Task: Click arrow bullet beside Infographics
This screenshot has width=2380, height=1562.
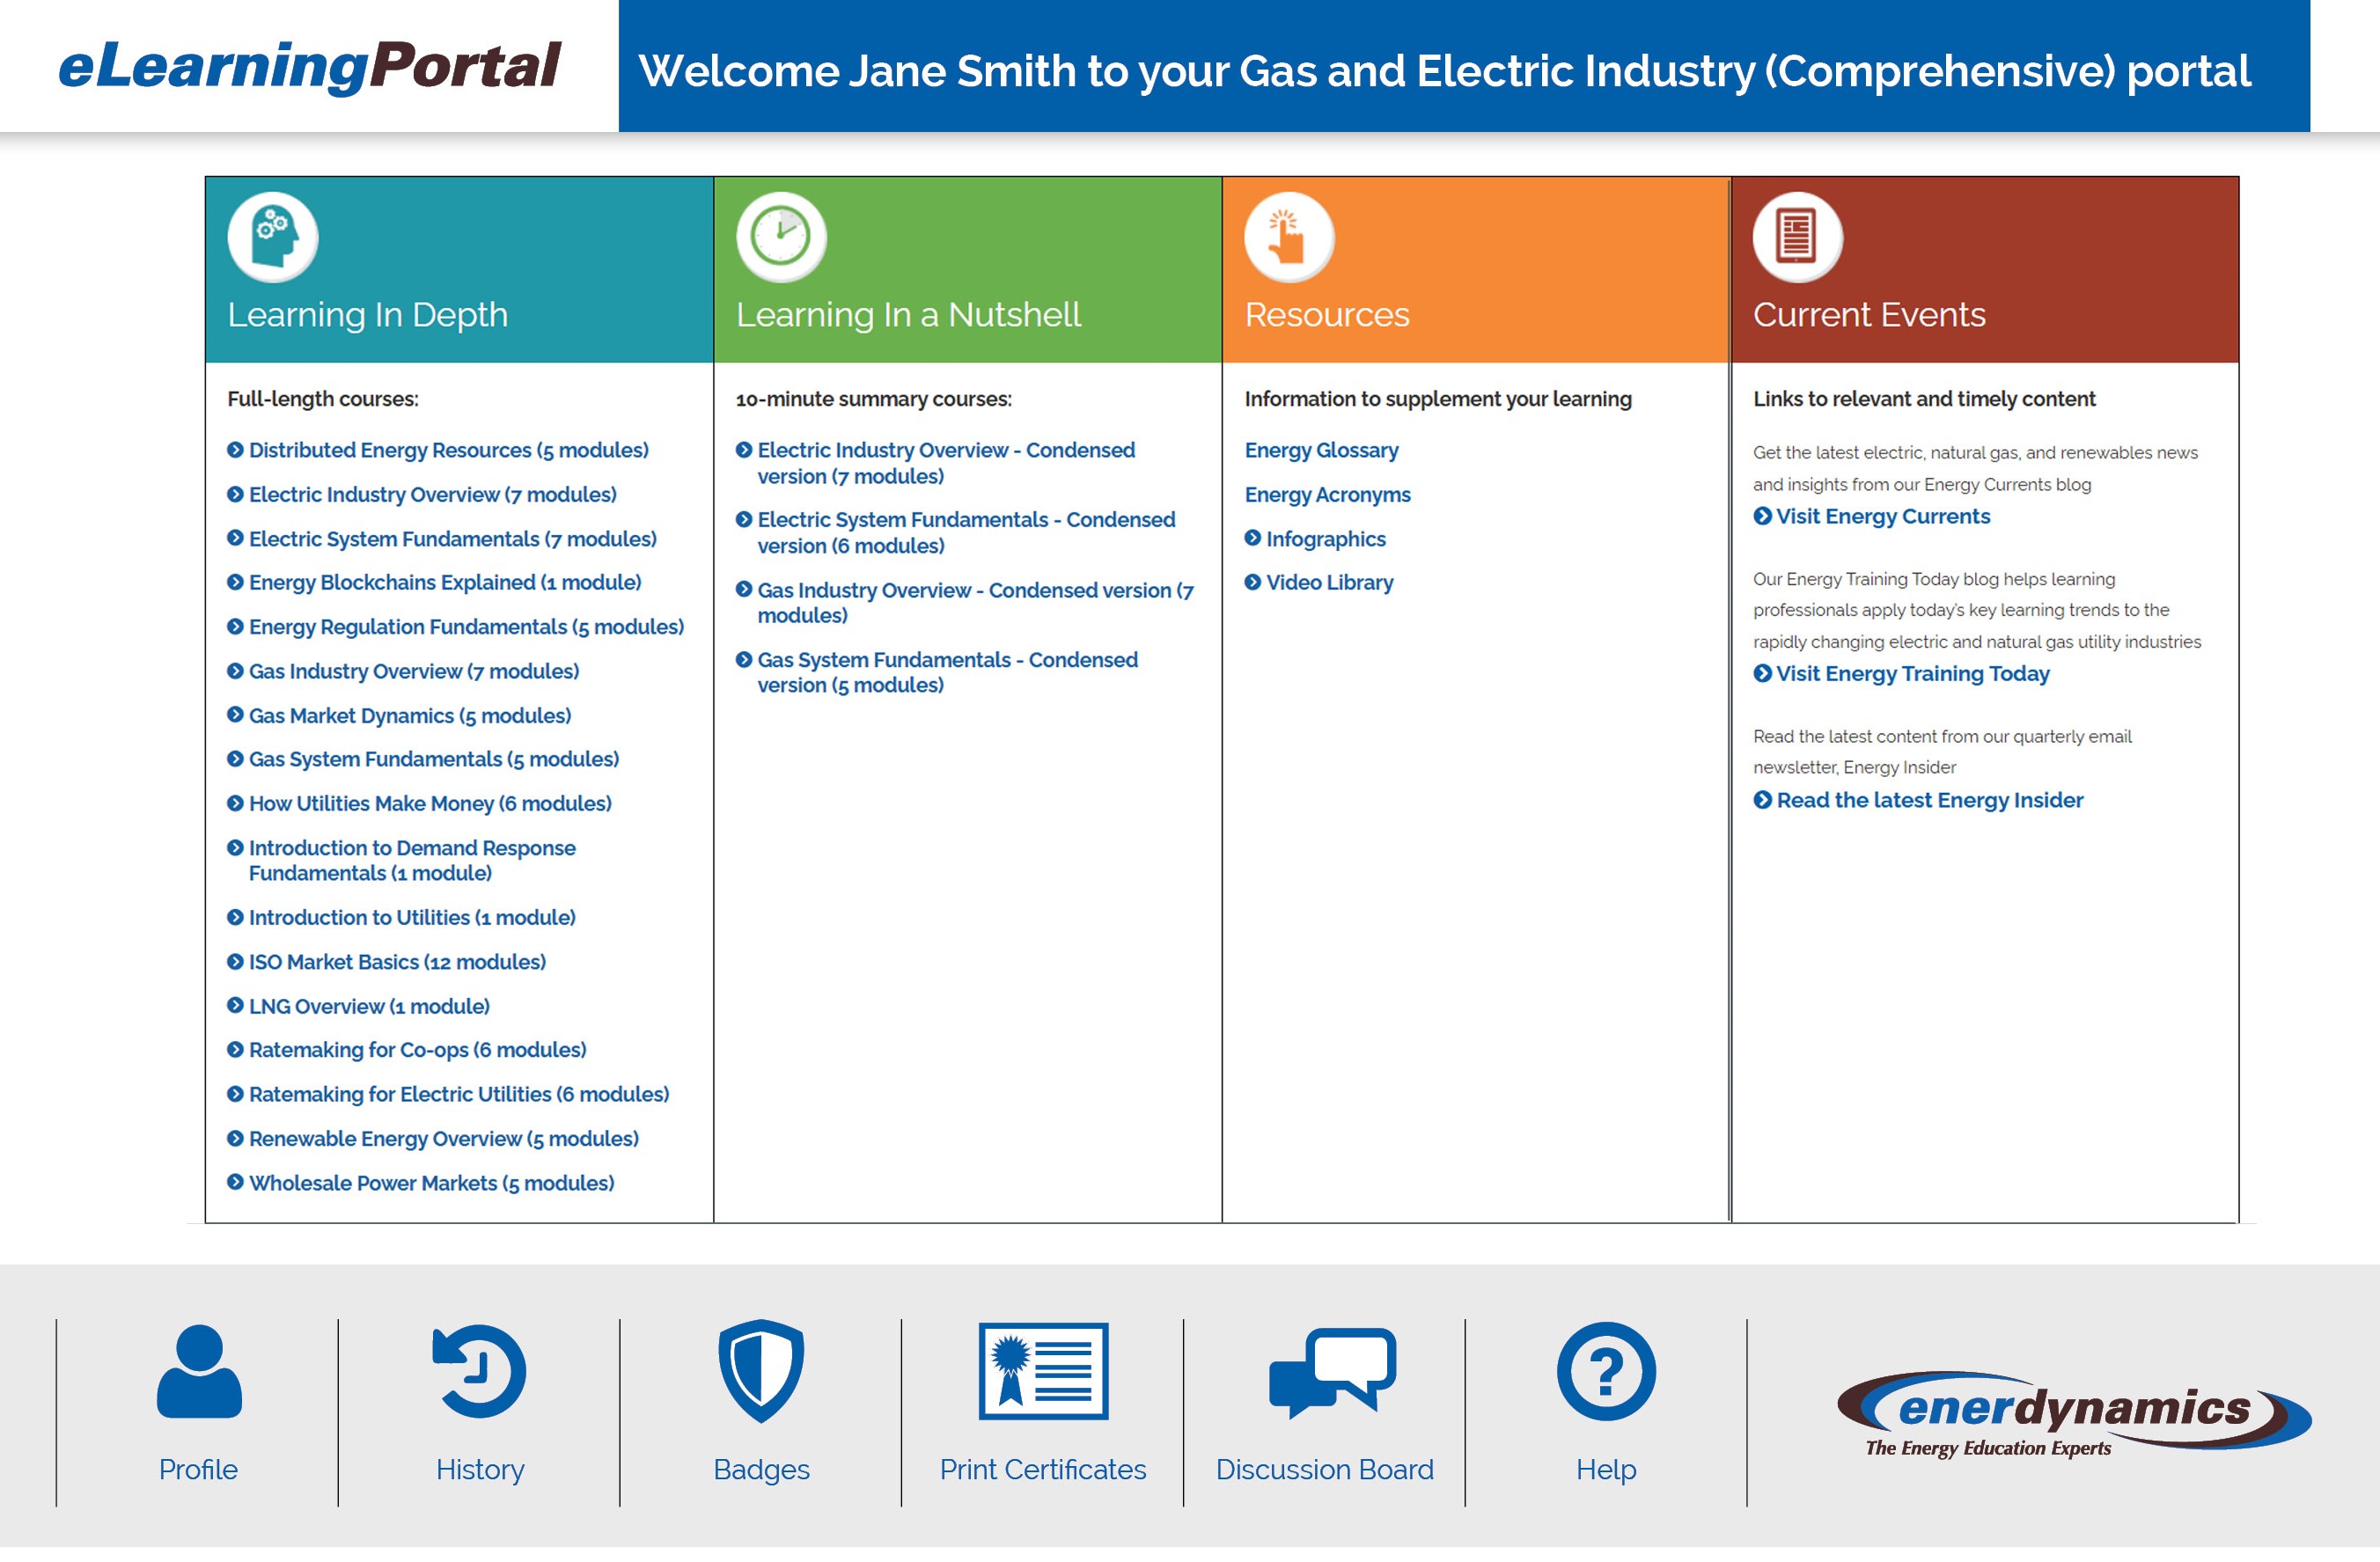Action: [1253, 538]
